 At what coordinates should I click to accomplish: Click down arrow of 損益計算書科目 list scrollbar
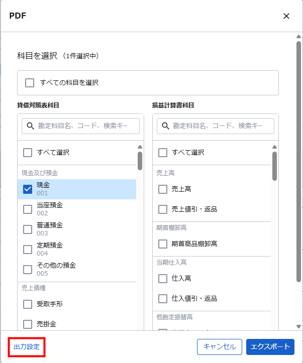pyautogui.click(x=274, y=326)
